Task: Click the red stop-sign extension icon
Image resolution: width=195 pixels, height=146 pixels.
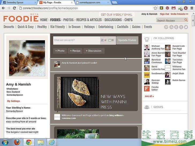Action: coord(186,8)
